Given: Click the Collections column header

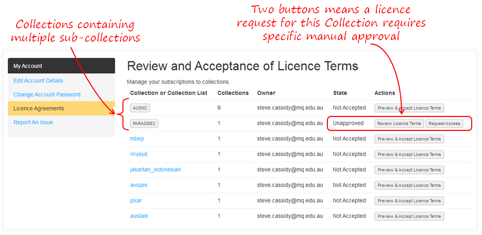Looking at the screenshot, I should pos(233,93).
